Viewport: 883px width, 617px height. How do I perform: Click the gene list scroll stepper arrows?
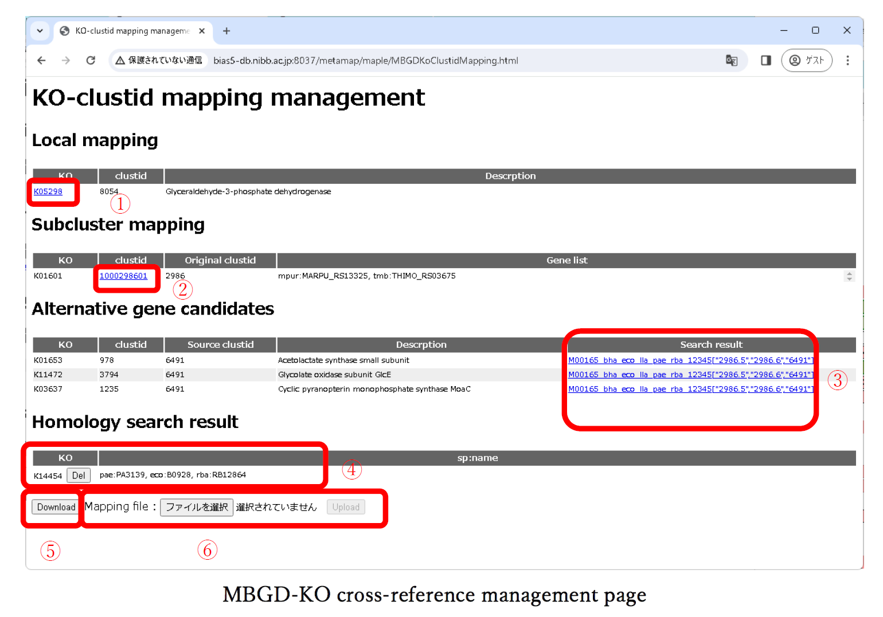(849, 276)
